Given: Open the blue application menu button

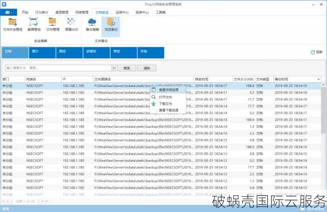Looking at the screenshot, I should coord(8,12).
